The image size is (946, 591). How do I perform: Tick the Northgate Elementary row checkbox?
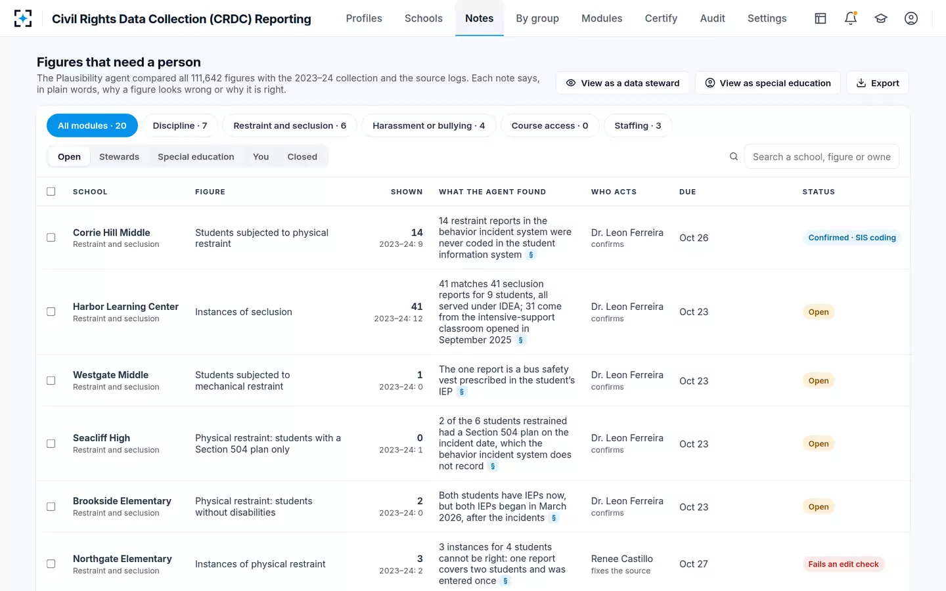coord(51,564)
